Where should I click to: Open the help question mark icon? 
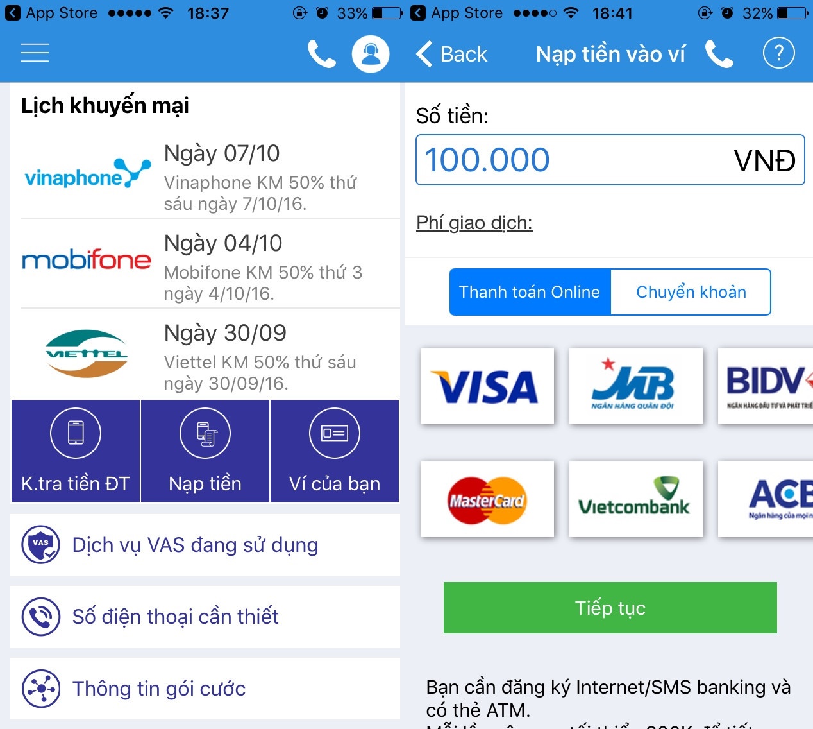pyautogui.click(x=779, y=53)
